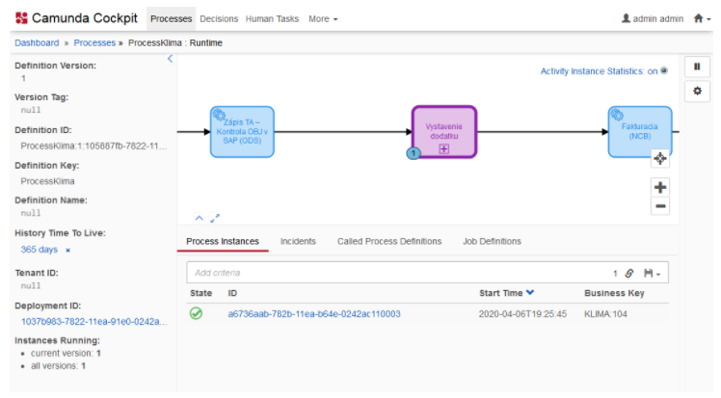The width and height of the screenshot is (721, 398).
Task: Click the Add criteria search field
Action: click(x=395, y=274)
